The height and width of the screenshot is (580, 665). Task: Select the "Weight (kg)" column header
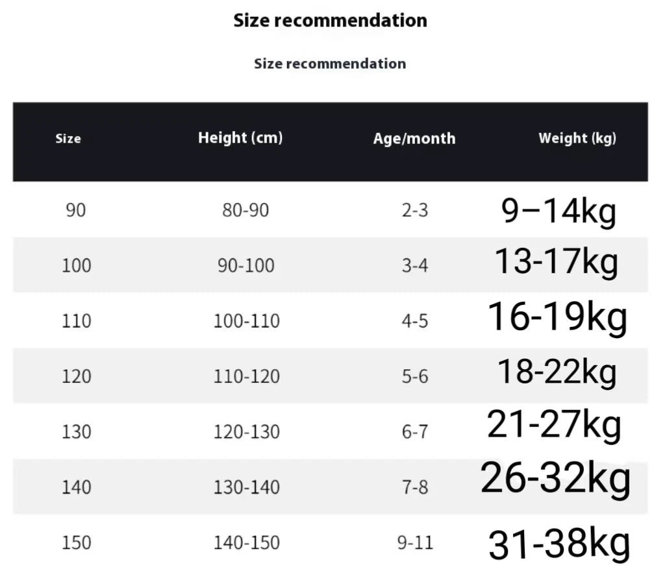tap(577, 138)
